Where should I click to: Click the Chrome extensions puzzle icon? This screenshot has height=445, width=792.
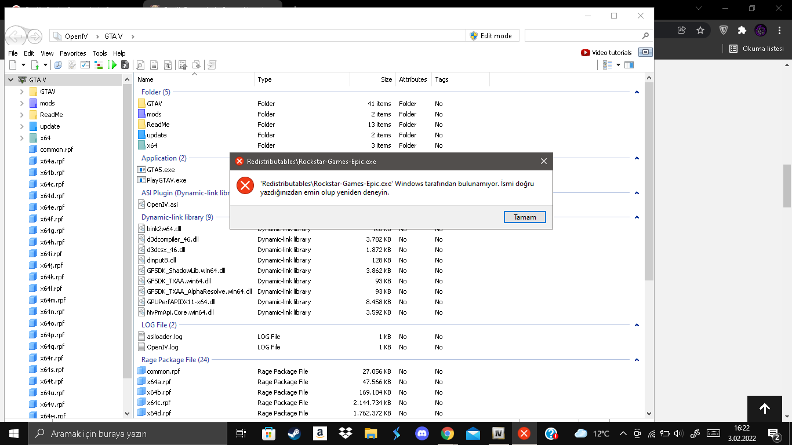pyautogui.click(x=742, y=30)
